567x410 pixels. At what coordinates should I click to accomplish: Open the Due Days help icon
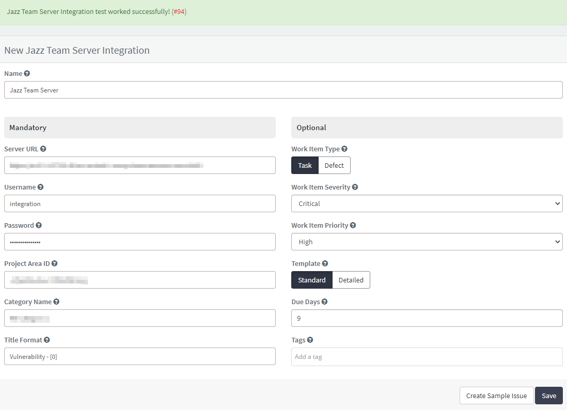coord(324,302)
